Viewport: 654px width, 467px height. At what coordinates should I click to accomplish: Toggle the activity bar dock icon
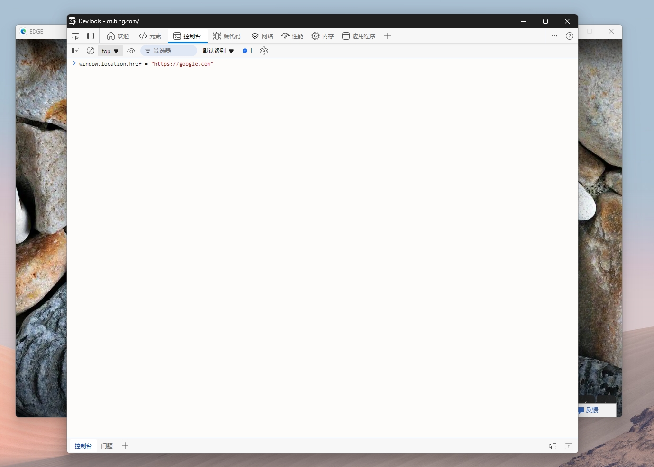(91, 36)
